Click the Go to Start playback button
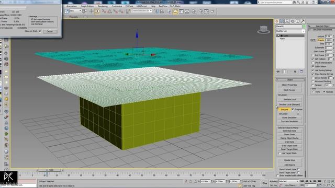Viewport: 335px width, 188px height. point(302,181)
